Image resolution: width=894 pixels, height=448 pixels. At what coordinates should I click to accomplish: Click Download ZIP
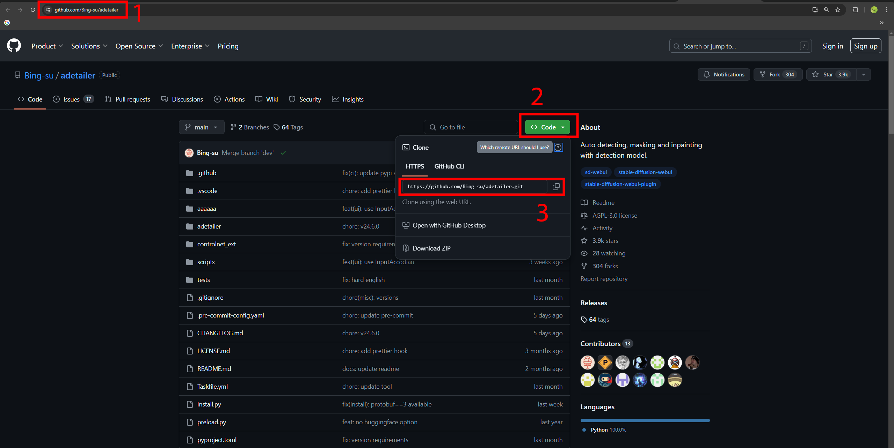[x=431, y=248]
